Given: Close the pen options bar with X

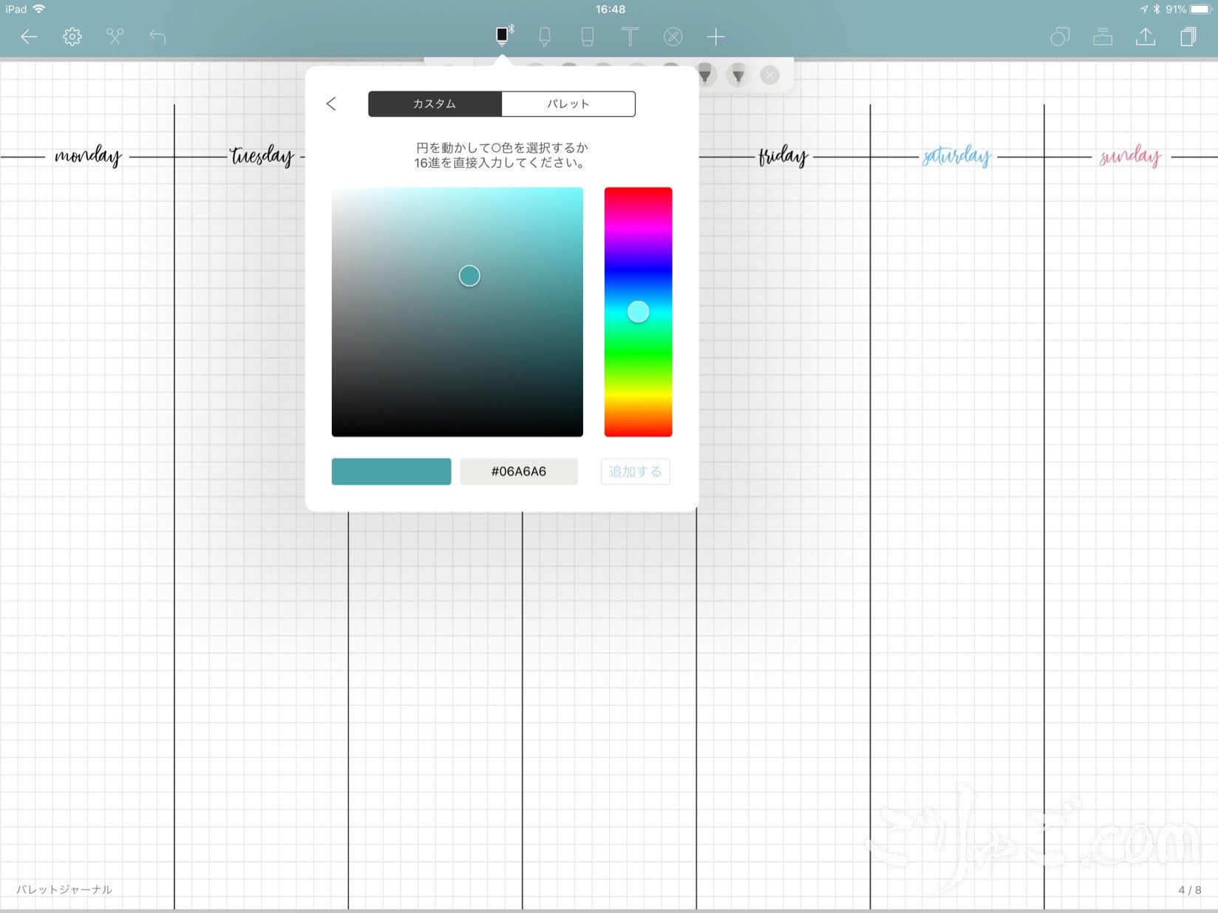Looking at the screenshot, I should [x=770, y=75].
